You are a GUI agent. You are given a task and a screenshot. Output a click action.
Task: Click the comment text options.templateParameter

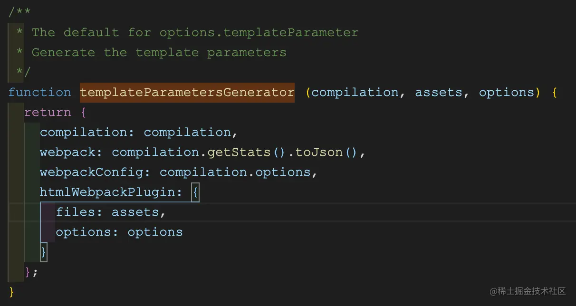click(x=259, y=32)
